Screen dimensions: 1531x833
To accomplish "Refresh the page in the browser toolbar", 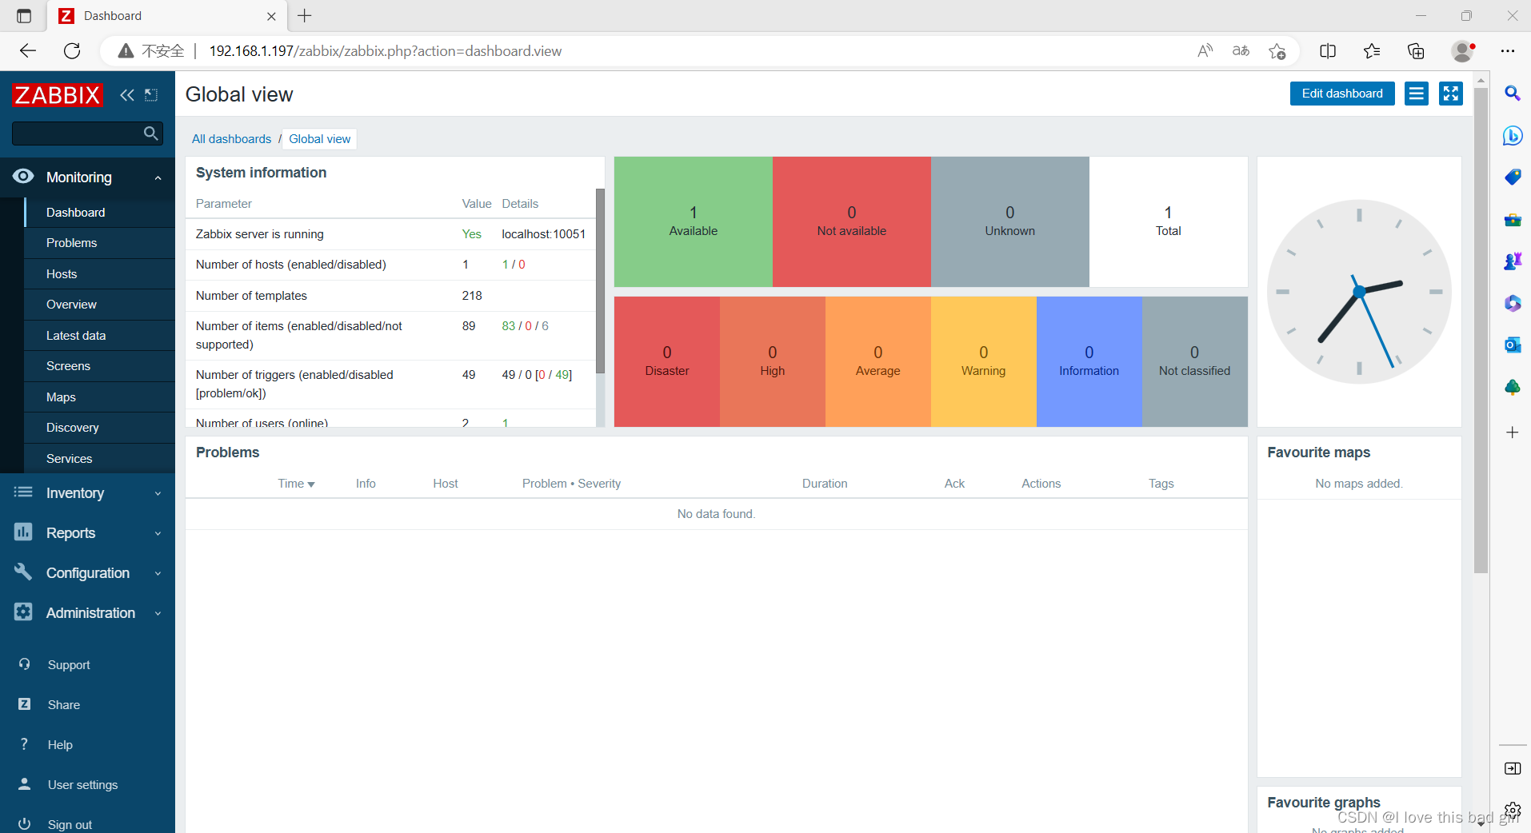I will (x=72, y=50).
